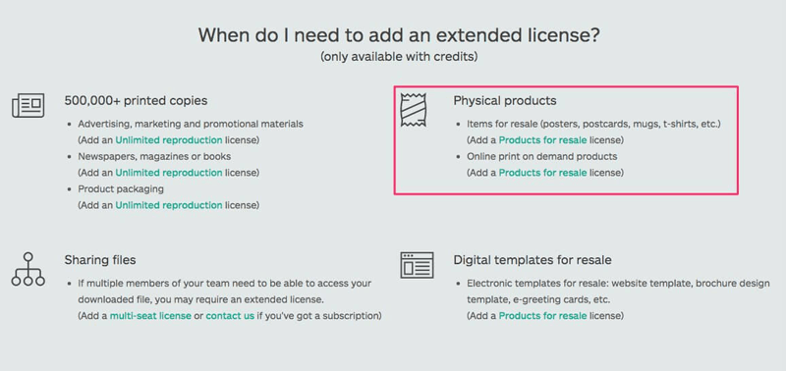
Task: Select the '500,000+ printed copies' heading
Action: pyautogui.click(x=136, y=101)
